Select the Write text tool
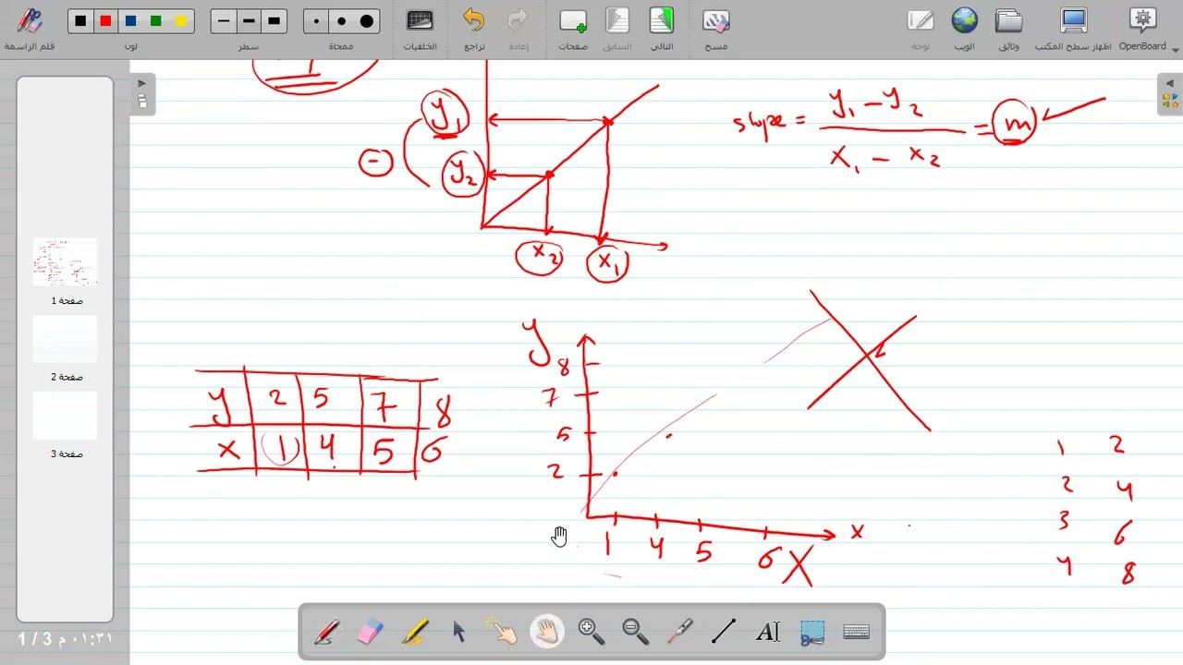Screen dimensions: 1183x665 tap(768, 632)
